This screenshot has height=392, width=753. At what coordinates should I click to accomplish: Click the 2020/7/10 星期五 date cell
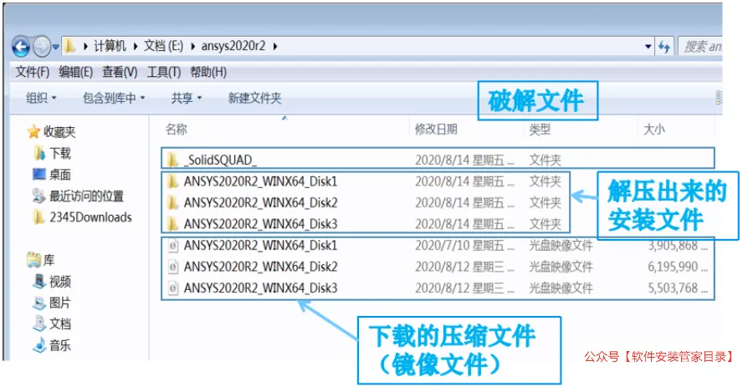[x=464, y=246]
